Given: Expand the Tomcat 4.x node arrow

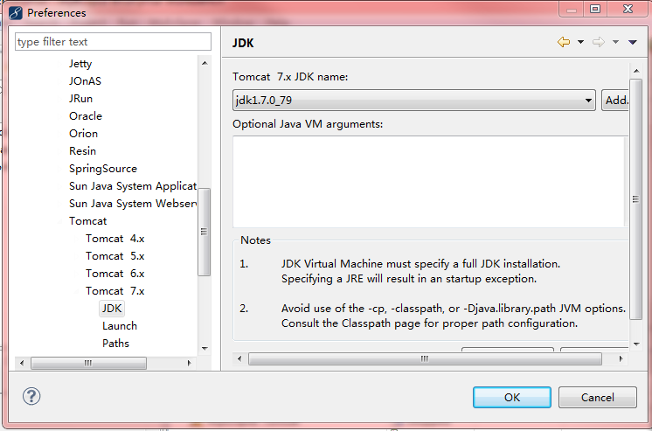Looking at the screenshot, I should coord(77,239).
